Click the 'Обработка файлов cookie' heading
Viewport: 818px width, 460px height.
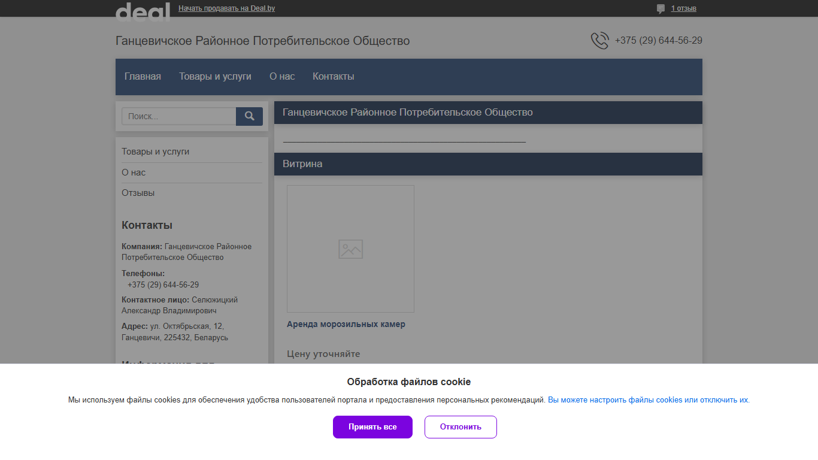pyautogui.click(x=409, y=382)
